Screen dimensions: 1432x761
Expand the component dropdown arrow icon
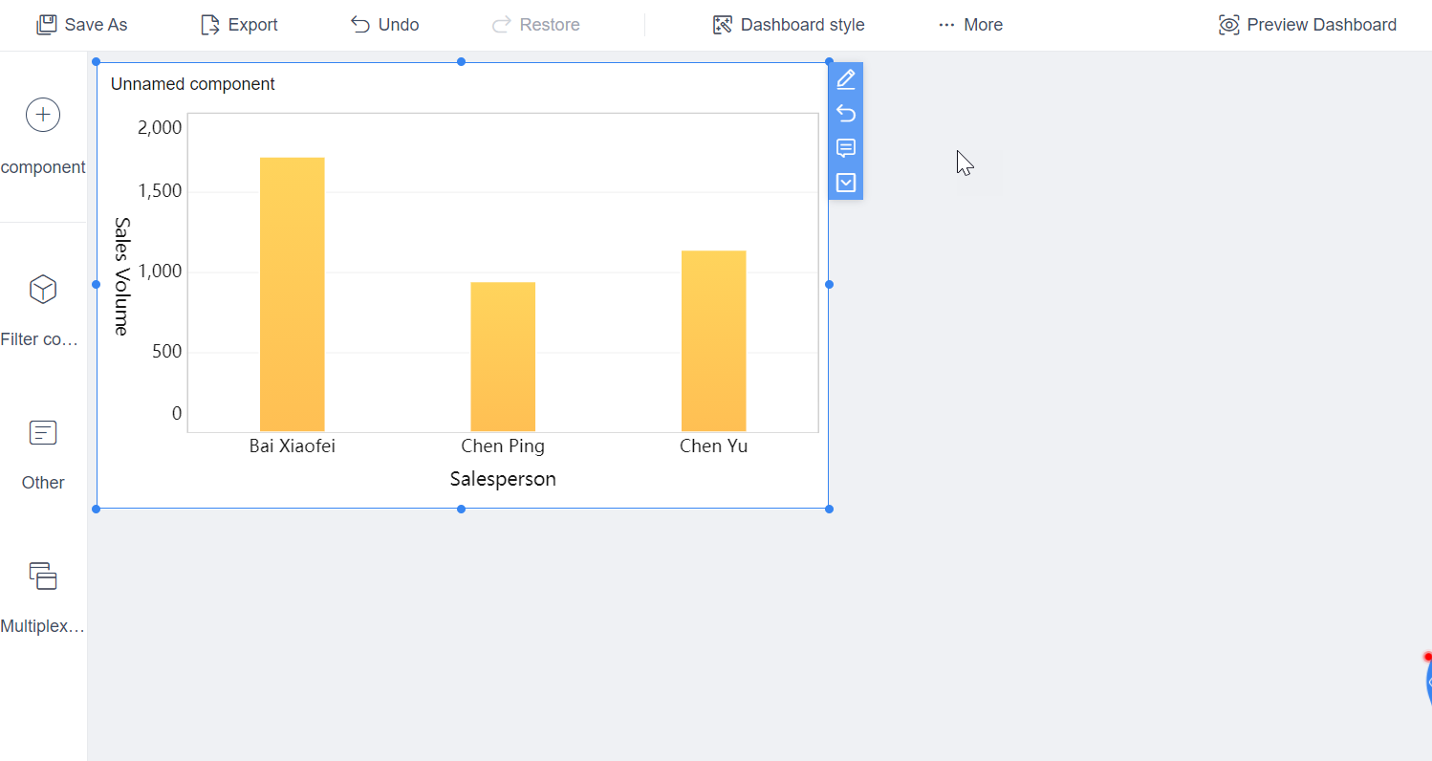846,183
